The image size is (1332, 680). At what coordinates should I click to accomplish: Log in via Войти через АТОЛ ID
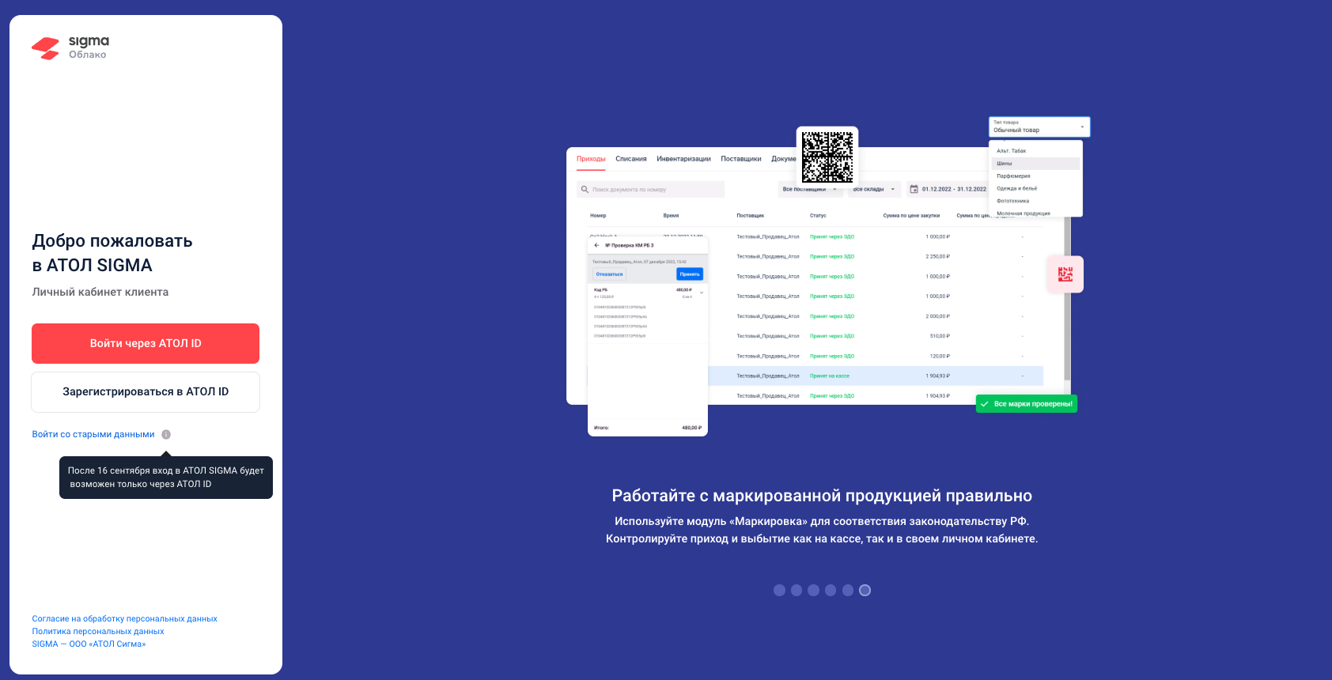(x=146, y=343)
